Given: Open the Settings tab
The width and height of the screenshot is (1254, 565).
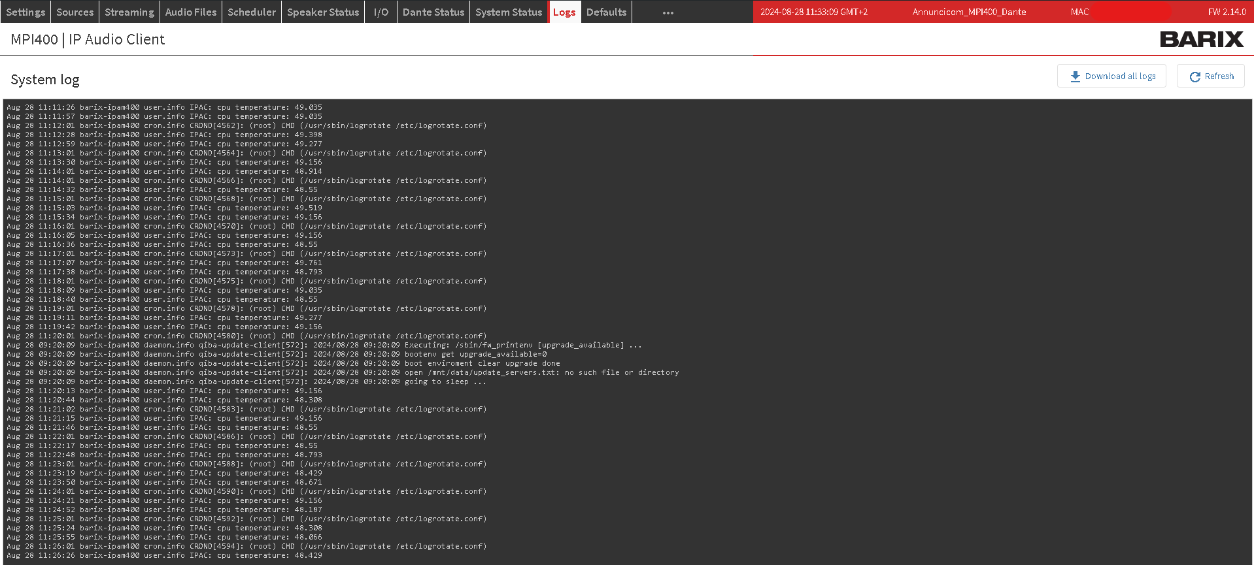Looking at the screenshot, I should pos(25,12).
